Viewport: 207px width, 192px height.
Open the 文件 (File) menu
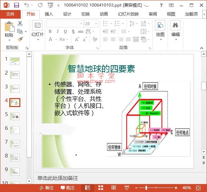point(10,14)
